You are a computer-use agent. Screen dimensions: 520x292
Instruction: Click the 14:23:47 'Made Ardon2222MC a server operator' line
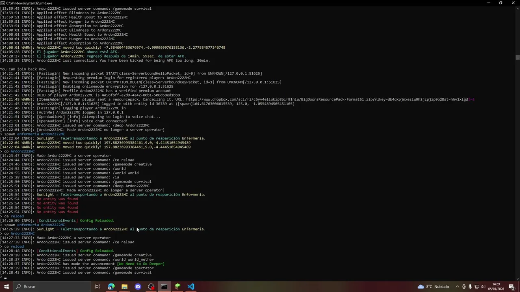(x=55, y=156)
